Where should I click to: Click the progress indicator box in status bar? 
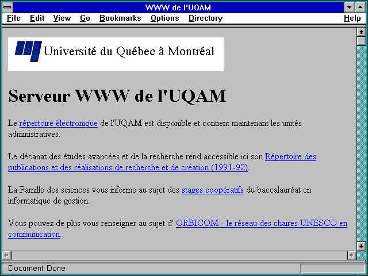(332, 268)
